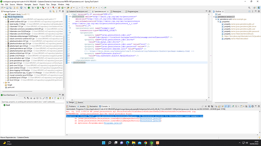Open the Spring Tool Suite taskbar icon
Viewport: 261px width, 146px height.
151,143
